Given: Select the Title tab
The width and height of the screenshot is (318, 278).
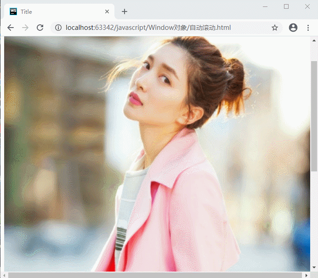Looking at the screenshot, I should point(59,11).
